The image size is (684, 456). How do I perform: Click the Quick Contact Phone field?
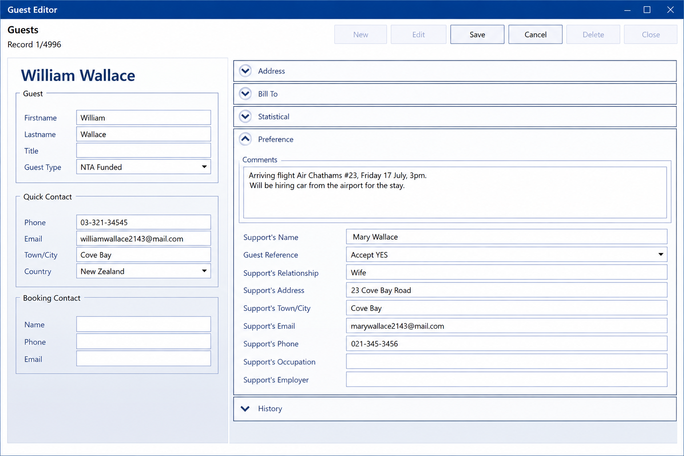[x=143, y=222]
